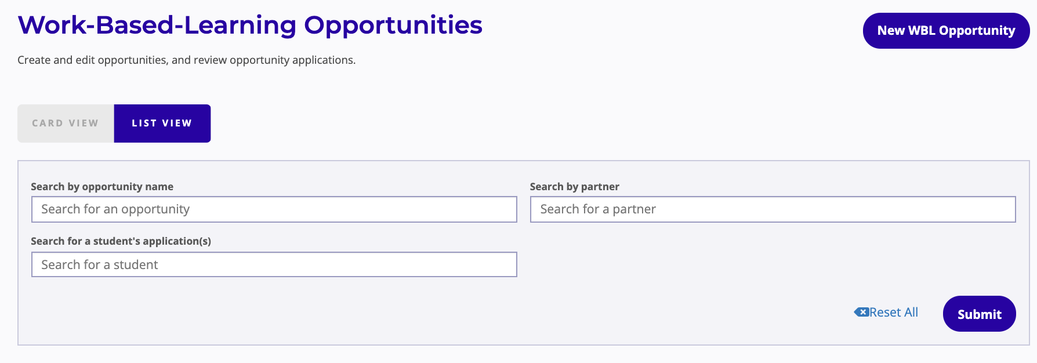Click the "Search for a student's application(s)" label

(x=121, y=241)
